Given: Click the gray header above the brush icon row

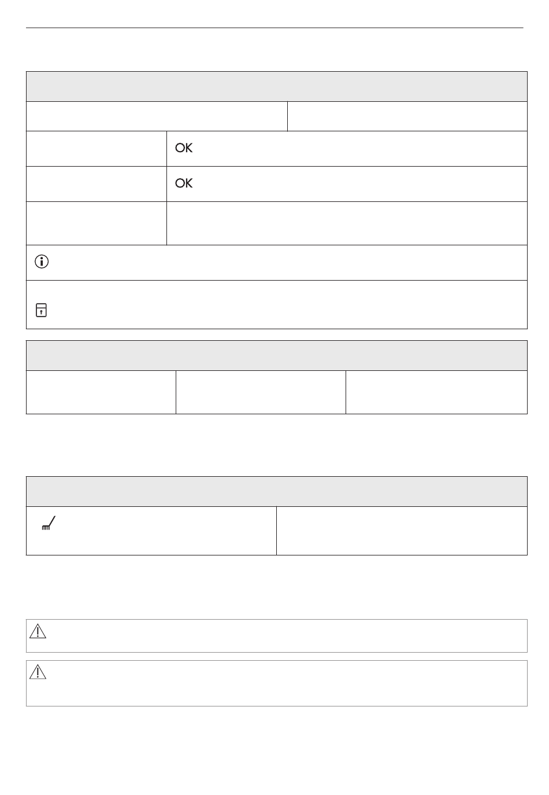Looking at the screenshot, I should pyautogui.click(x=277, y=492).
